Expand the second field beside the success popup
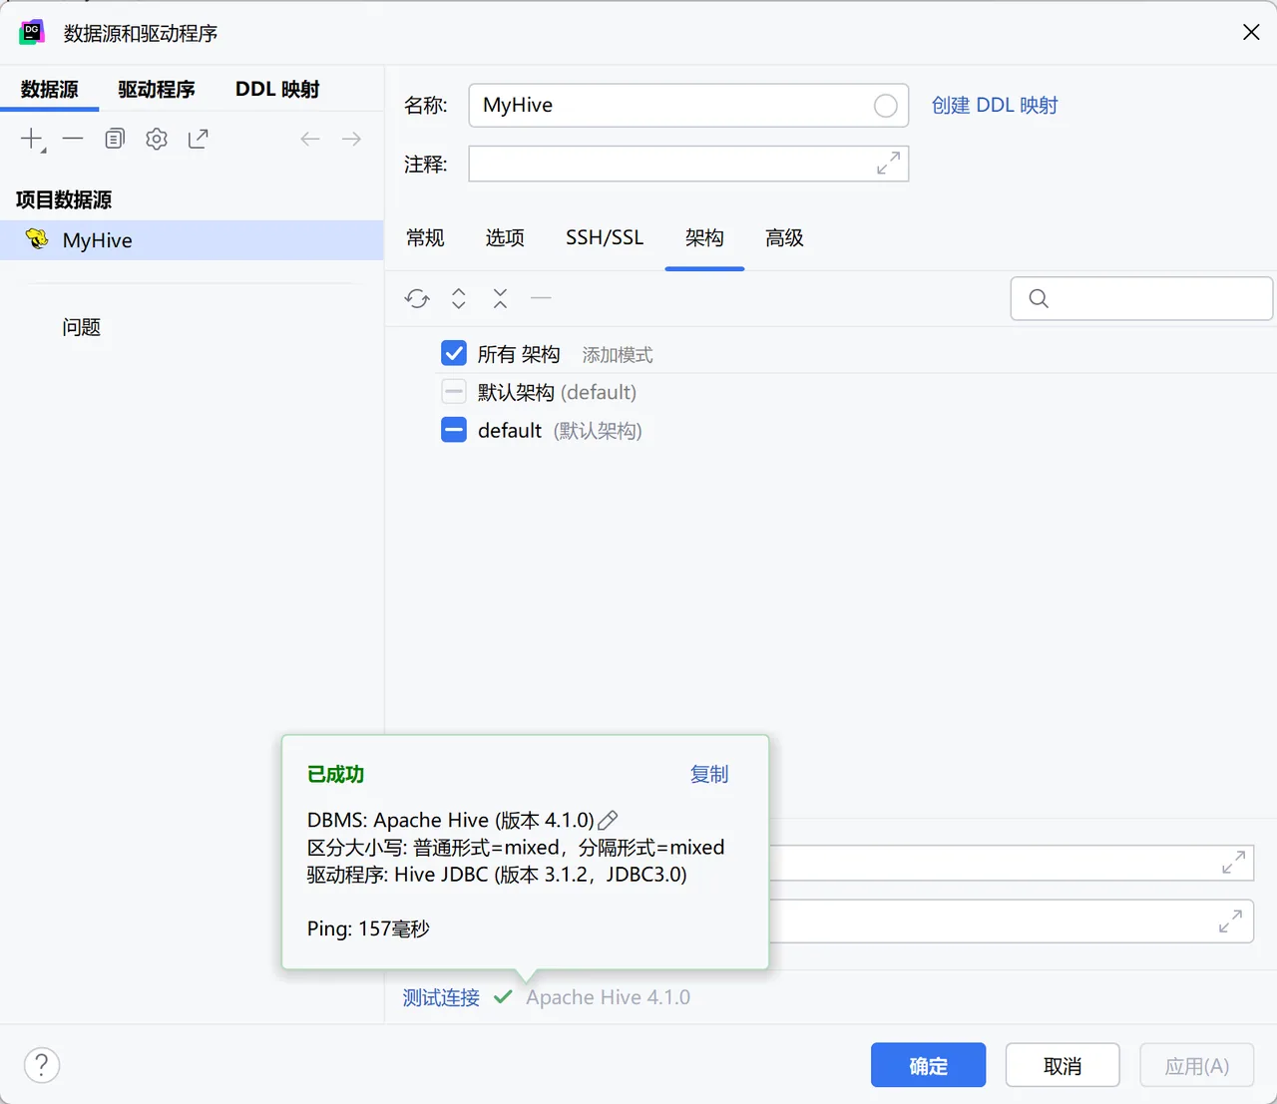Image resolution: width=1277 pixels, height=1104 pixels. (1230, 921)
